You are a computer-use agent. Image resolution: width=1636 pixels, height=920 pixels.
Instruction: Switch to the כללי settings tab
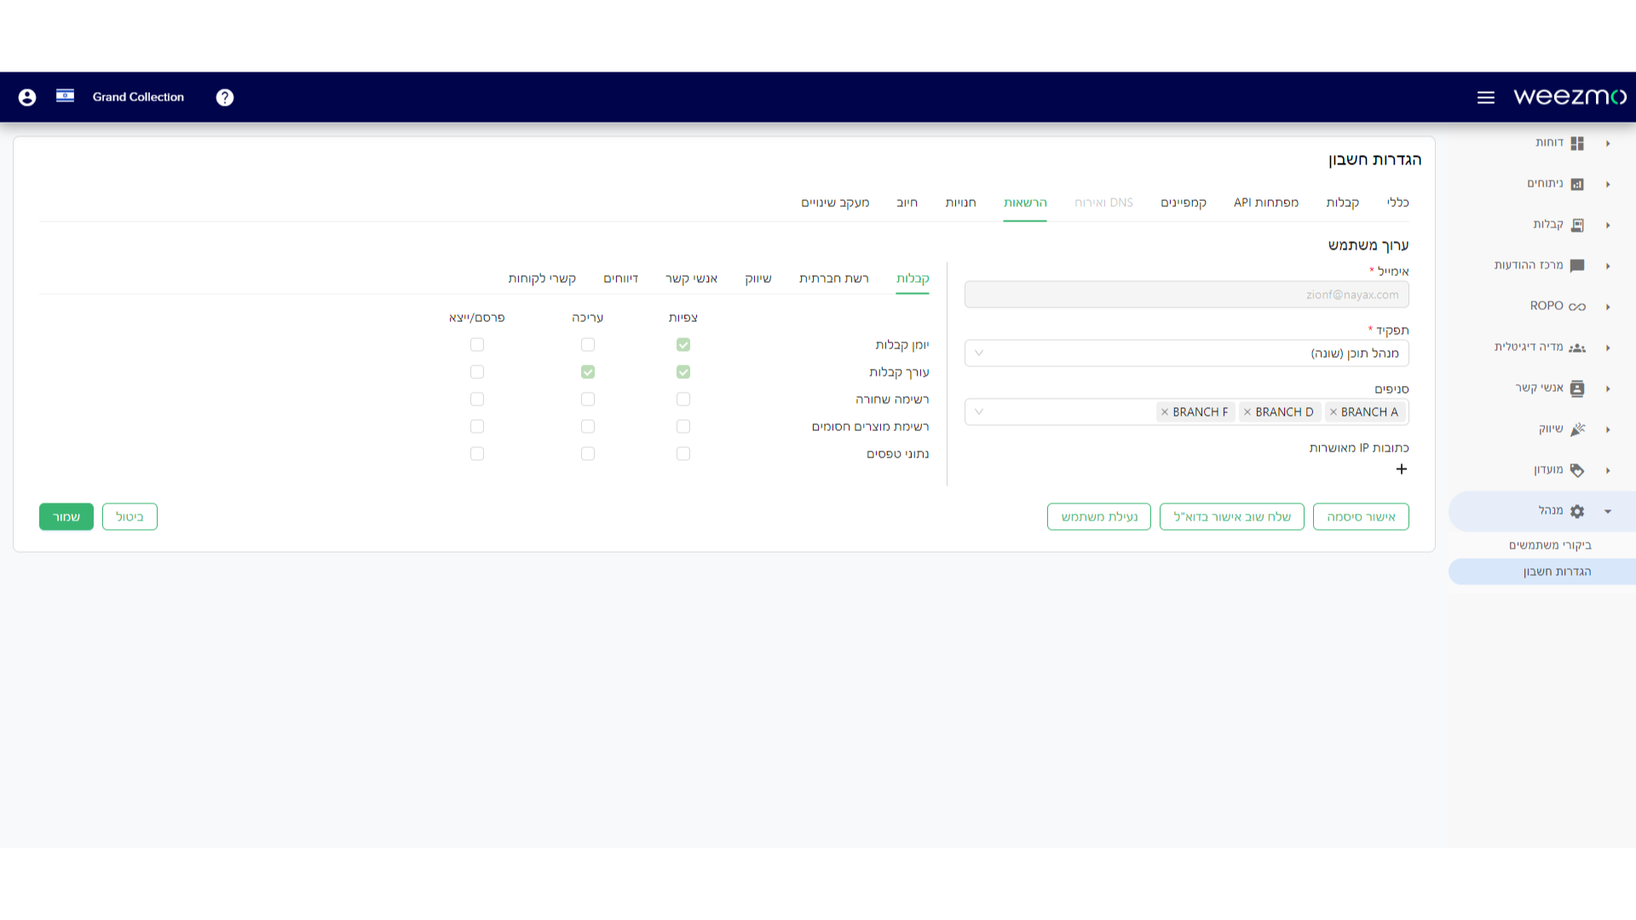pos(1397,203)
